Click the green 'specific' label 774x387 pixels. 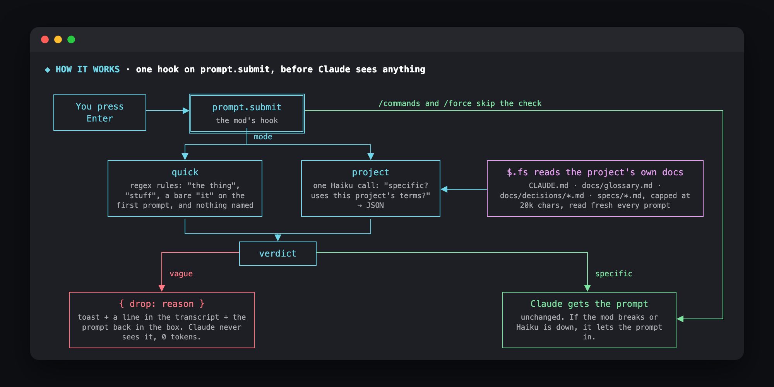613,274
